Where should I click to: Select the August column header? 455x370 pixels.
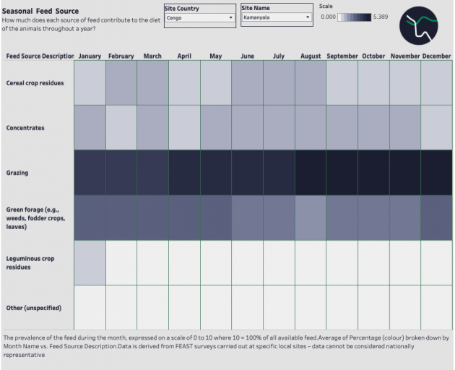[310, 56]
